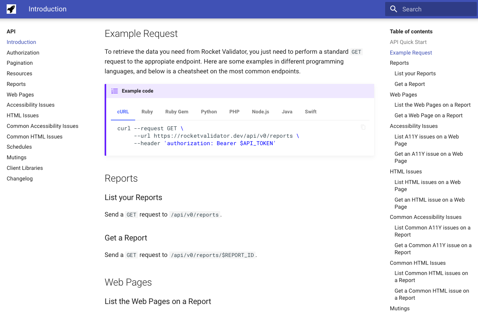The width and height of the screenshot is (478, 315).
Task: Click the Example code list icon
Action: pyautogui.click(x=114, y=91)
